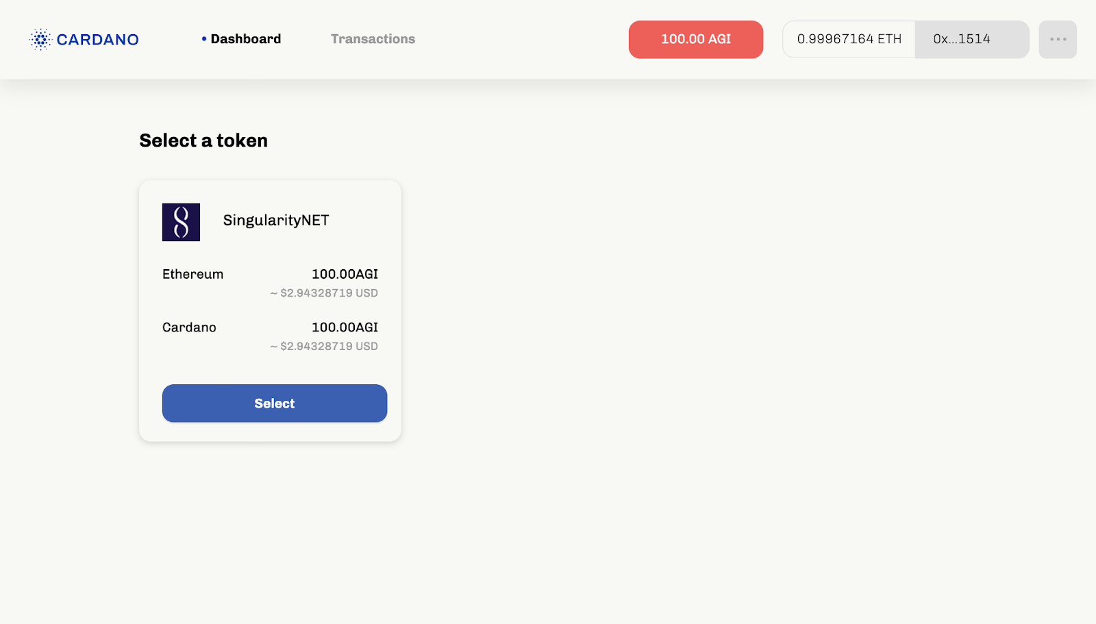Image resolution: width=1096 pixels, height=624 pixels.
Task: Open the Dashboard tab
Action: (x=245, y=39)
